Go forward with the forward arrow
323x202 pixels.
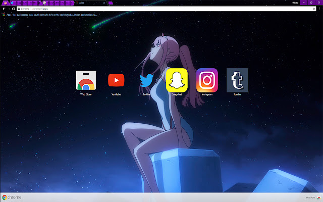click(9, 9)
